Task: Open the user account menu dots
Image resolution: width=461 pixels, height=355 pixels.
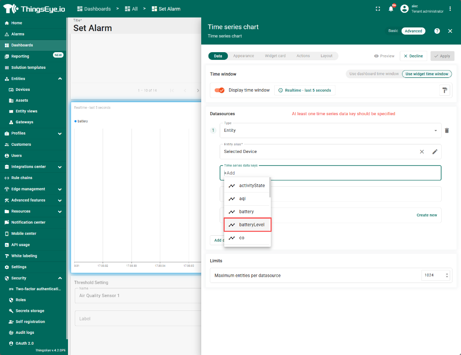Action: click(x=450, y=9)
